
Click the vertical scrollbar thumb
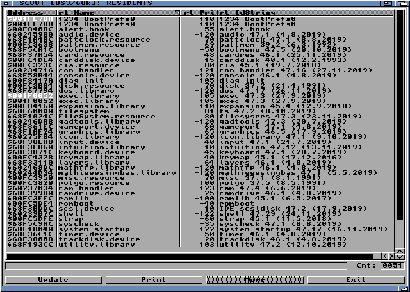click(400, 115)
